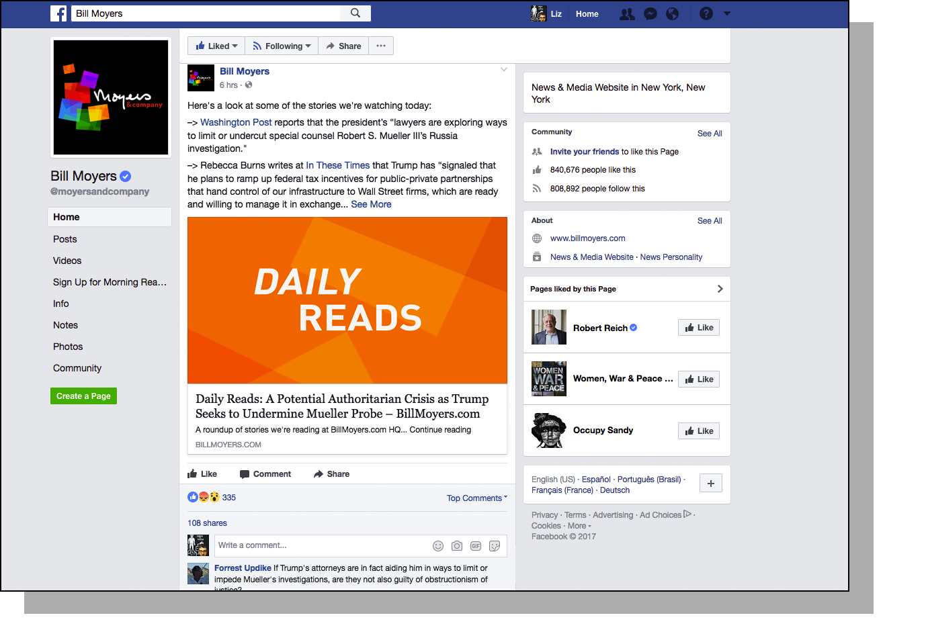
Task: Open Forrest Updike commenter profile
Action: pos(243,568)
